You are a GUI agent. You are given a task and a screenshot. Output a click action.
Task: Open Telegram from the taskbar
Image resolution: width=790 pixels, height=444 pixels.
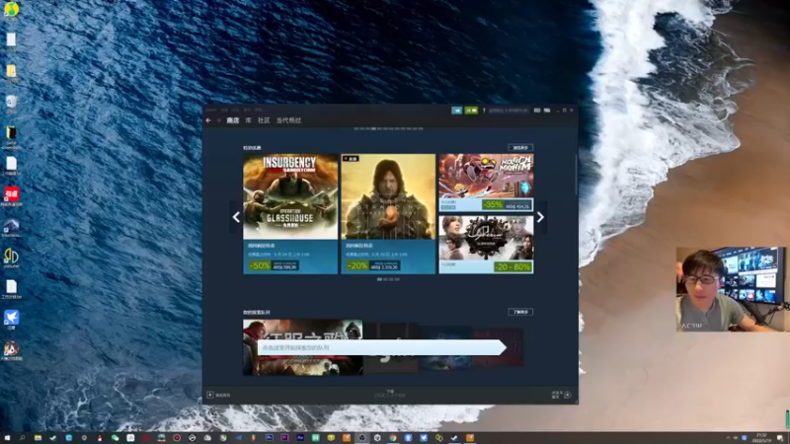(x=239, y=438)
